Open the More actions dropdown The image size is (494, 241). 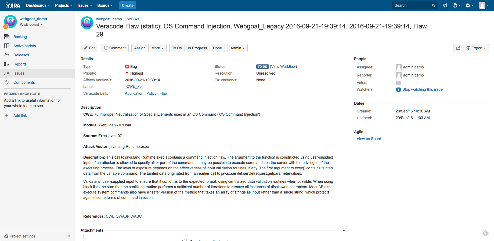point(157,48)
